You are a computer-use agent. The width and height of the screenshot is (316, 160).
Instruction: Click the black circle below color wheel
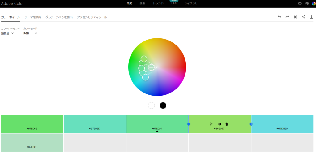(163, 106)
